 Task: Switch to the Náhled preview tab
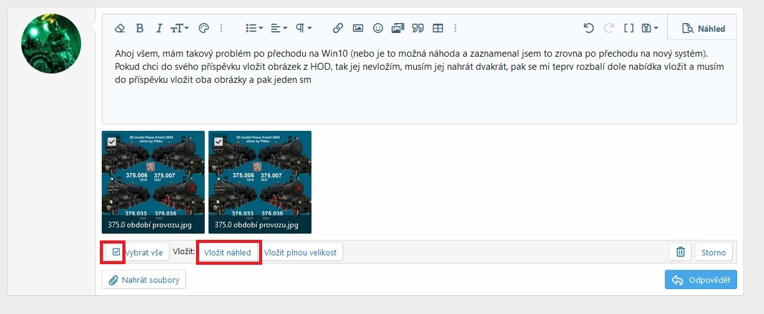pos(703,29)
